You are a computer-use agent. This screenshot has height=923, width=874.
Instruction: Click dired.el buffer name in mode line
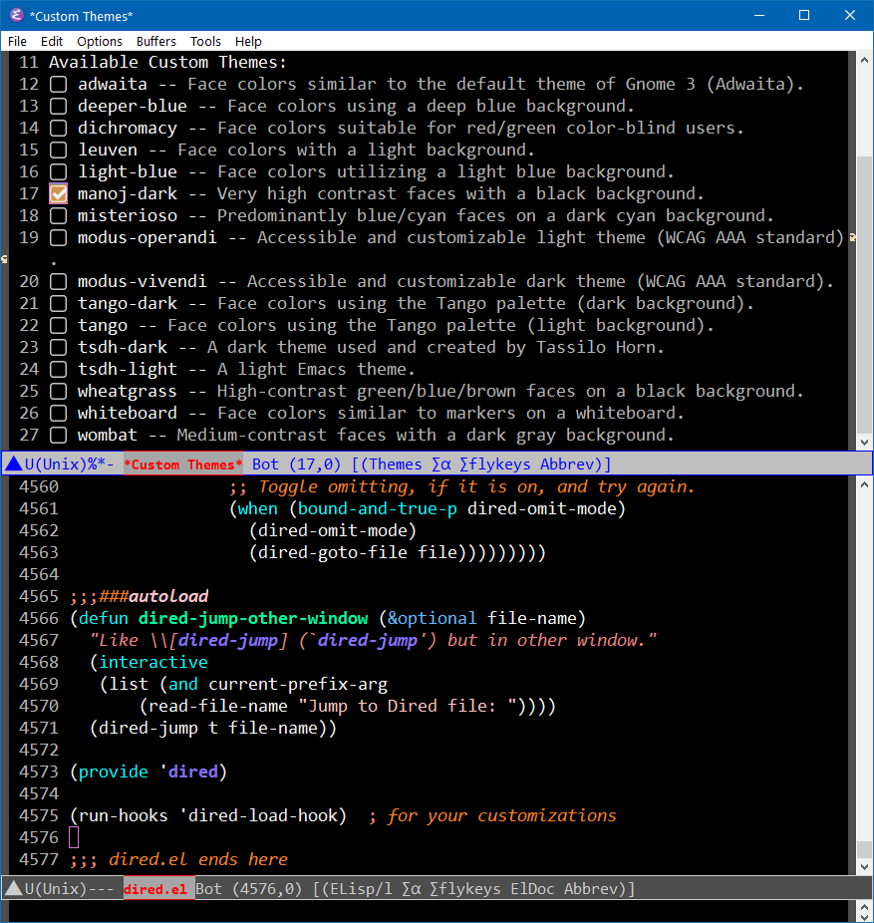click(x=154, y=889)
